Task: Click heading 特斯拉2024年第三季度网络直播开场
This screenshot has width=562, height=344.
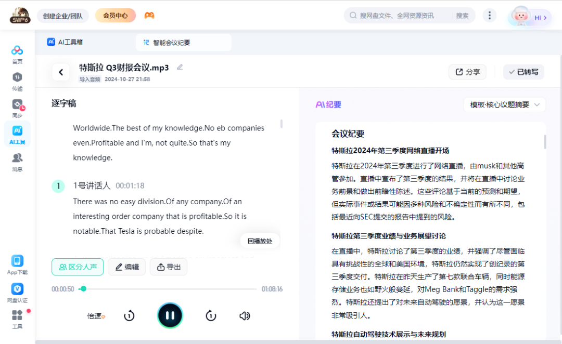Action: 390,151
